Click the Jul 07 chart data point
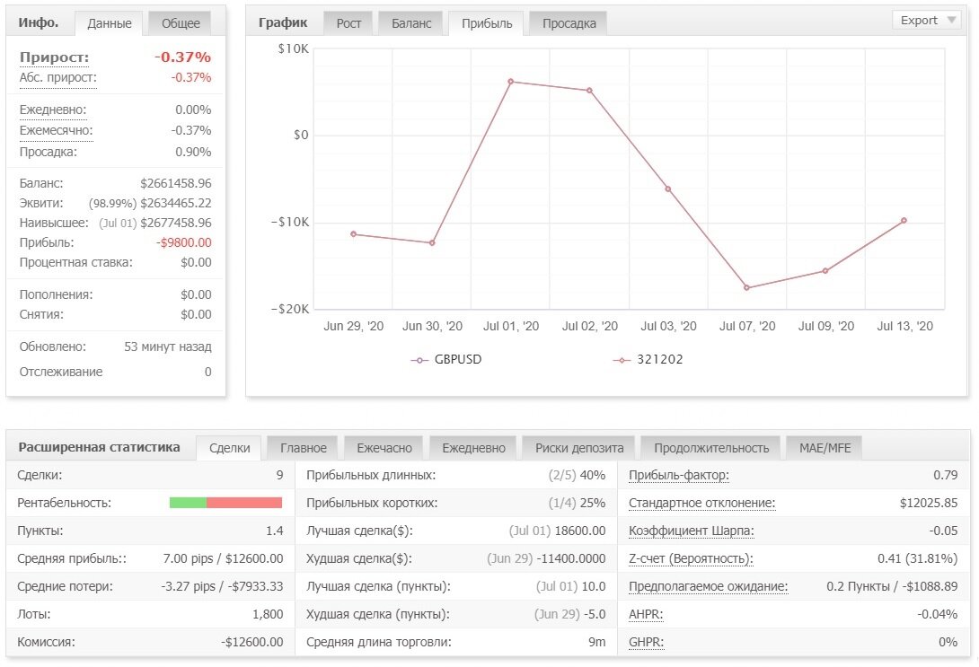This screenshot has height=667, width=979. point(746,287)
